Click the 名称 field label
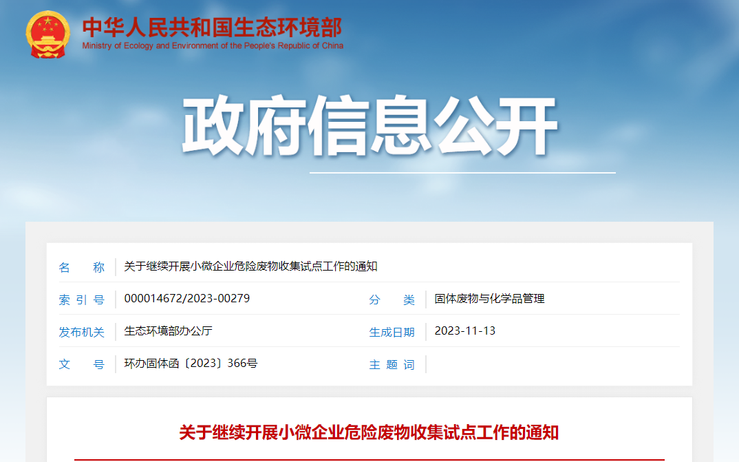Viewport: 739px width, 462px height. click(x=82, y=267)
